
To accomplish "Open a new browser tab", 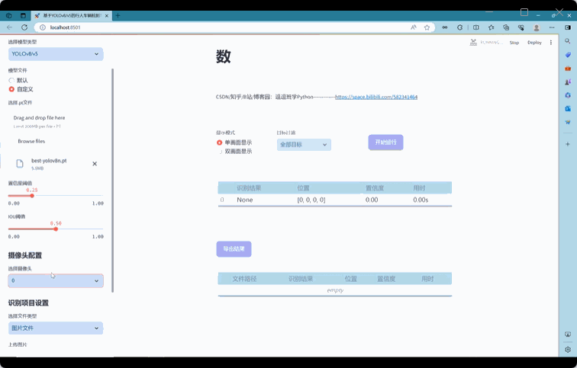I will click(x=118, y=15).
